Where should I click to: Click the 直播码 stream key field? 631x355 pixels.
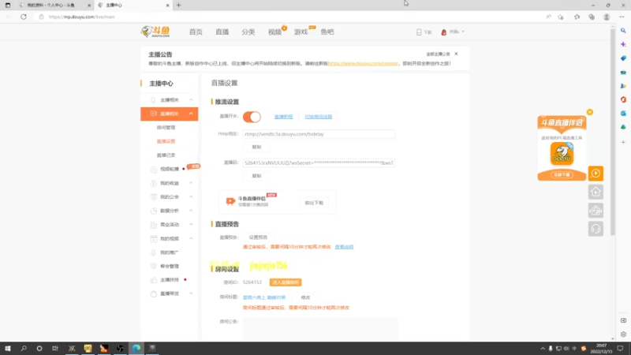319,163
